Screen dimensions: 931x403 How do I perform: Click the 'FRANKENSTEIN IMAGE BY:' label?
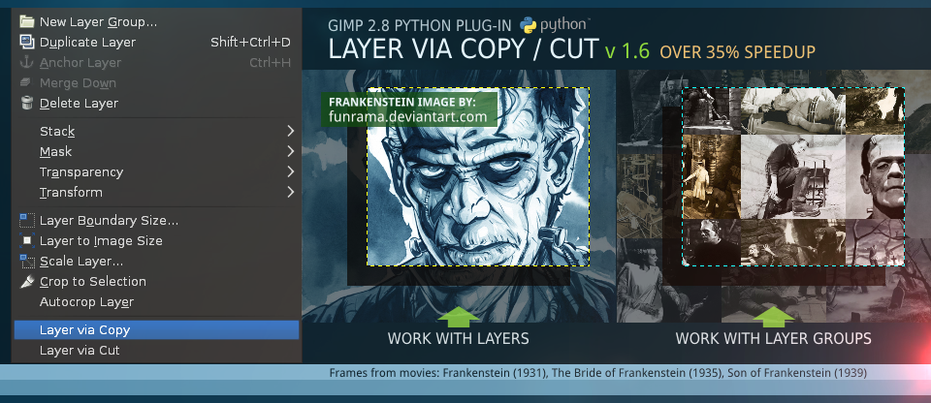coord(402,102)
